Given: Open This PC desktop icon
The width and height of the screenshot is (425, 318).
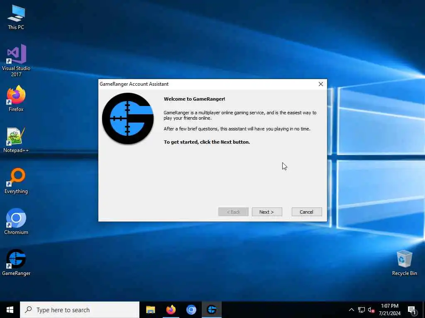Looking at the screenshot, I should 16,17.
